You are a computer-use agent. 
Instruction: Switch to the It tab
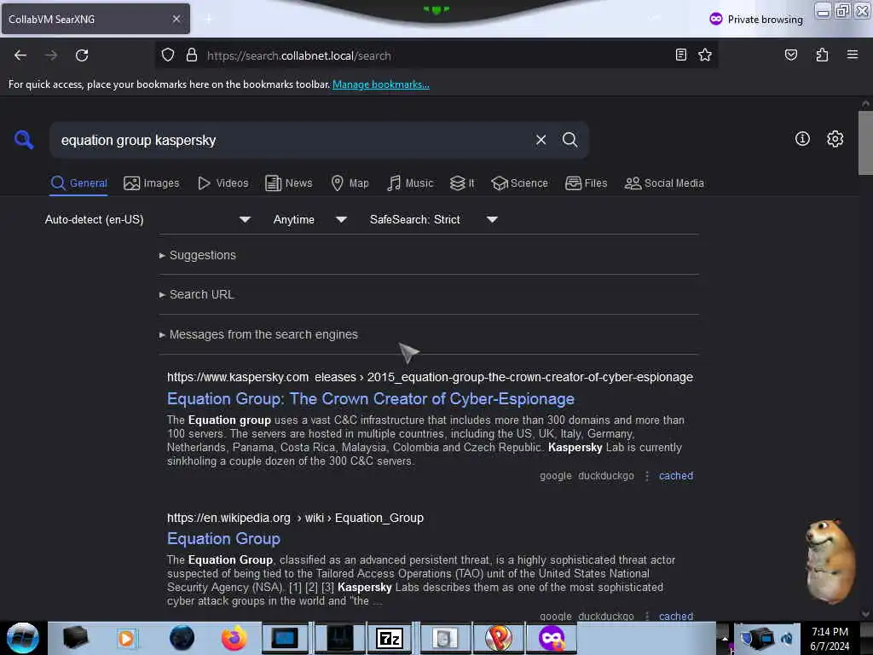462,183
